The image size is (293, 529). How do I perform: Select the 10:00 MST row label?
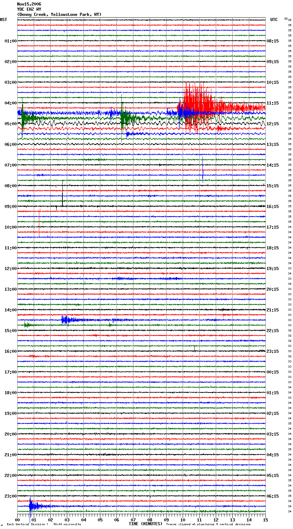click(11, 227)
